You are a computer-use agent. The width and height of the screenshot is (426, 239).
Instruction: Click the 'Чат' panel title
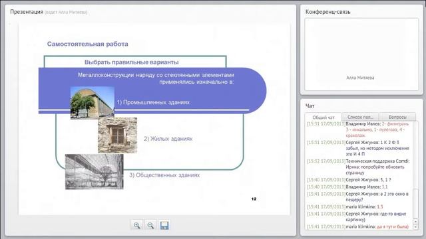tap(310, 106)
